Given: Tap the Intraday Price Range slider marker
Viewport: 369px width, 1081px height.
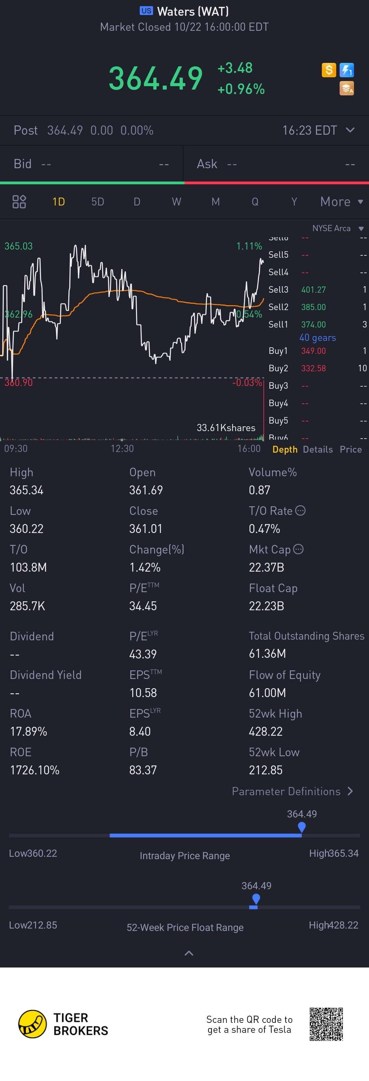Looking at the screenshot, I should tap(301, 827).
